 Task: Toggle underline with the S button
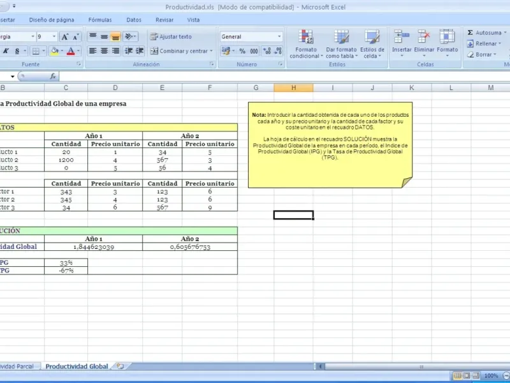click(x=17, y=51)
